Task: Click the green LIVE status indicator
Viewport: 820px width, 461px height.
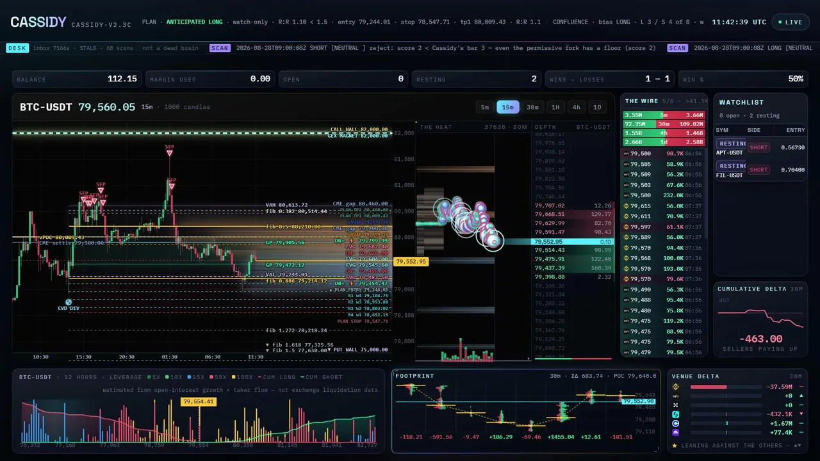Action: click(x=790, y=22)
